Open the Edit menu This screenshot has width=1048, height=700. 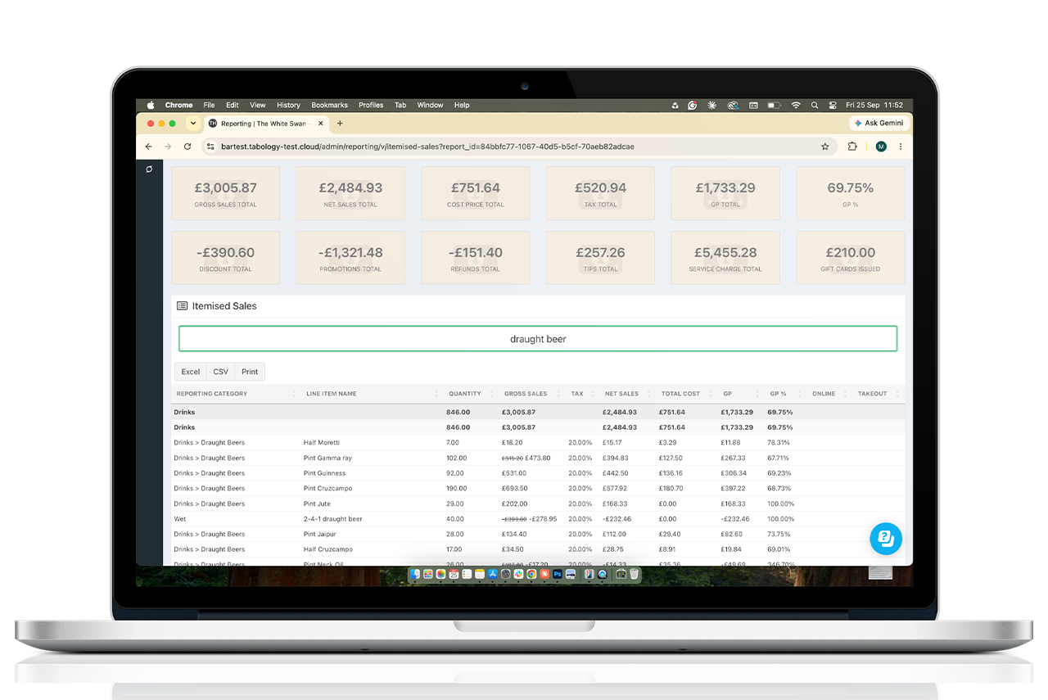tap(233, 105)
